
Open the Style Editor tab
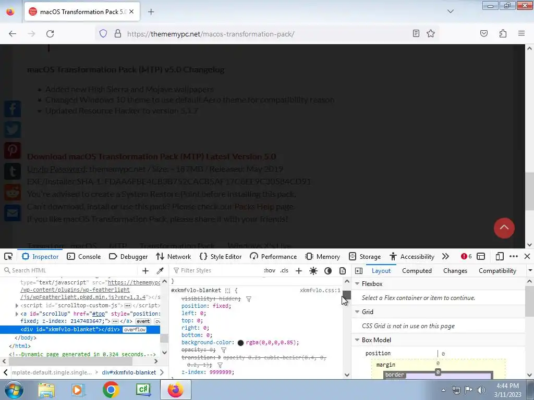tap(221, 256)
